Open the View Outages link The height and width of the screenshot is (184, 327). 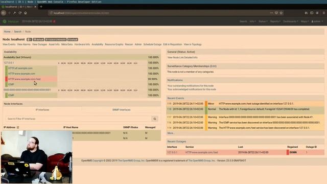click(39, 44)
